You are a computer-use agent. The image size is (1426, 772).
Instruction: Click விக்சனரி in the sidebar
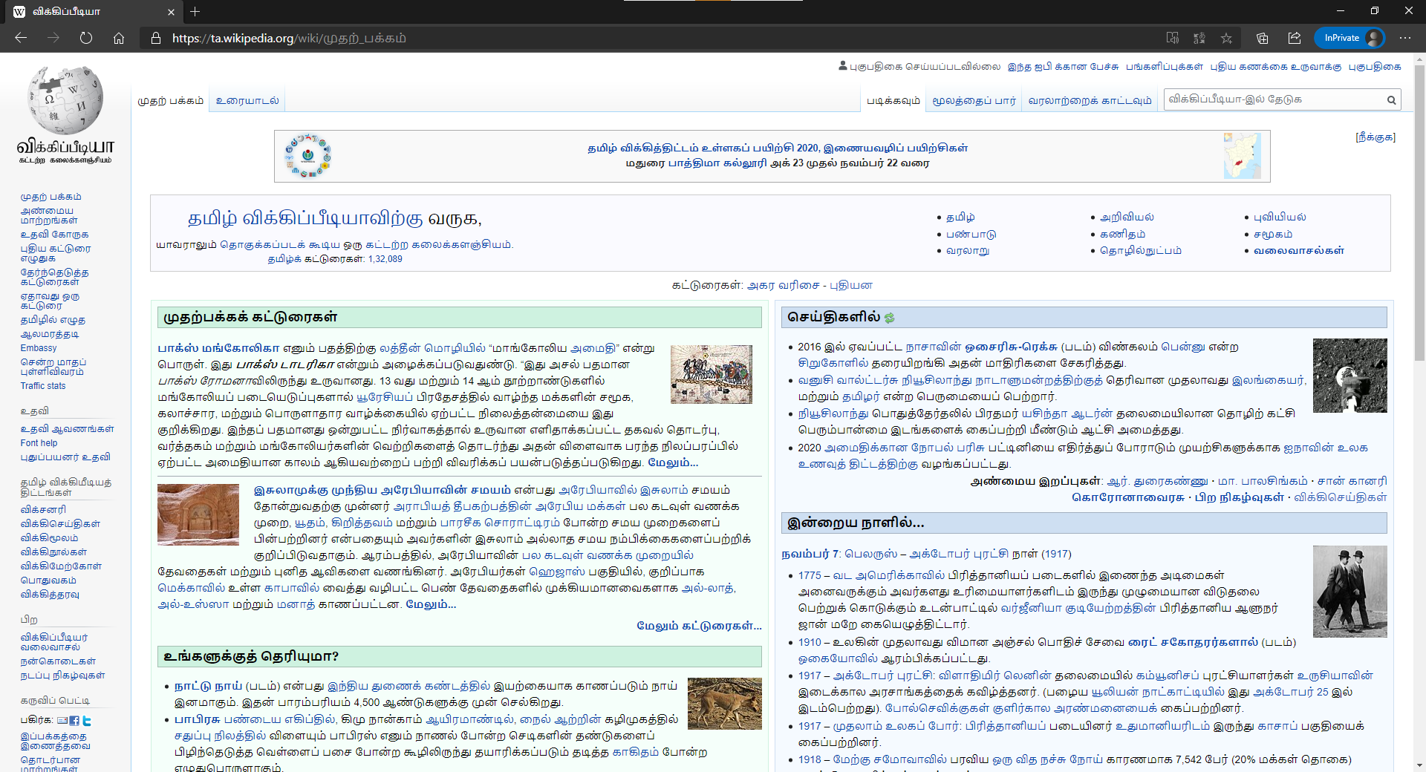pyautogui.click(x=43, y=509)
